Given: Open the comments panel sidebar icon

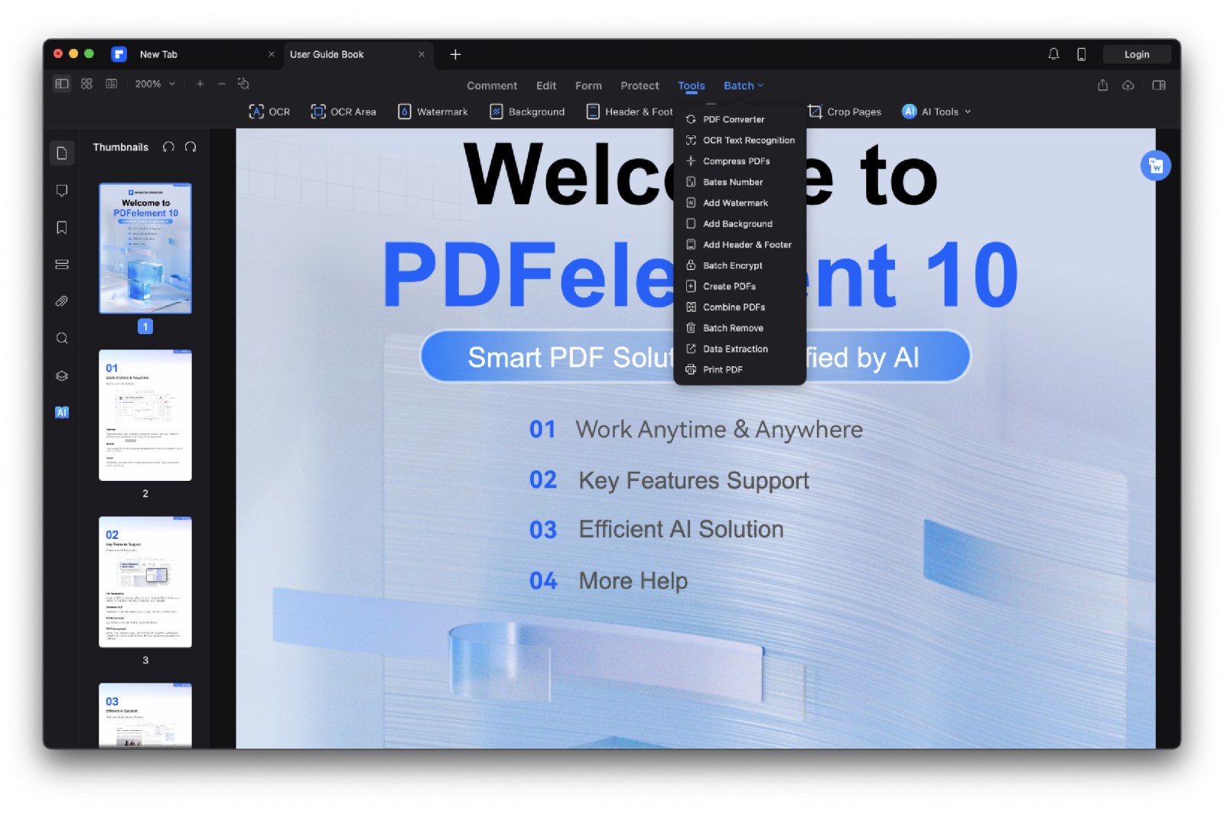Looking at the screenshot, I should point(62,190).
